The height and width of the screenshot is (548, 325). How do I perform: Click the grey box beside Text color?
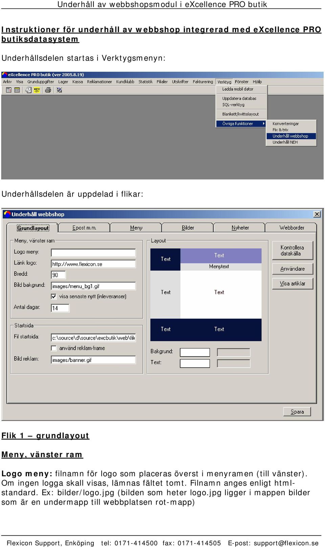click(234, 363)
